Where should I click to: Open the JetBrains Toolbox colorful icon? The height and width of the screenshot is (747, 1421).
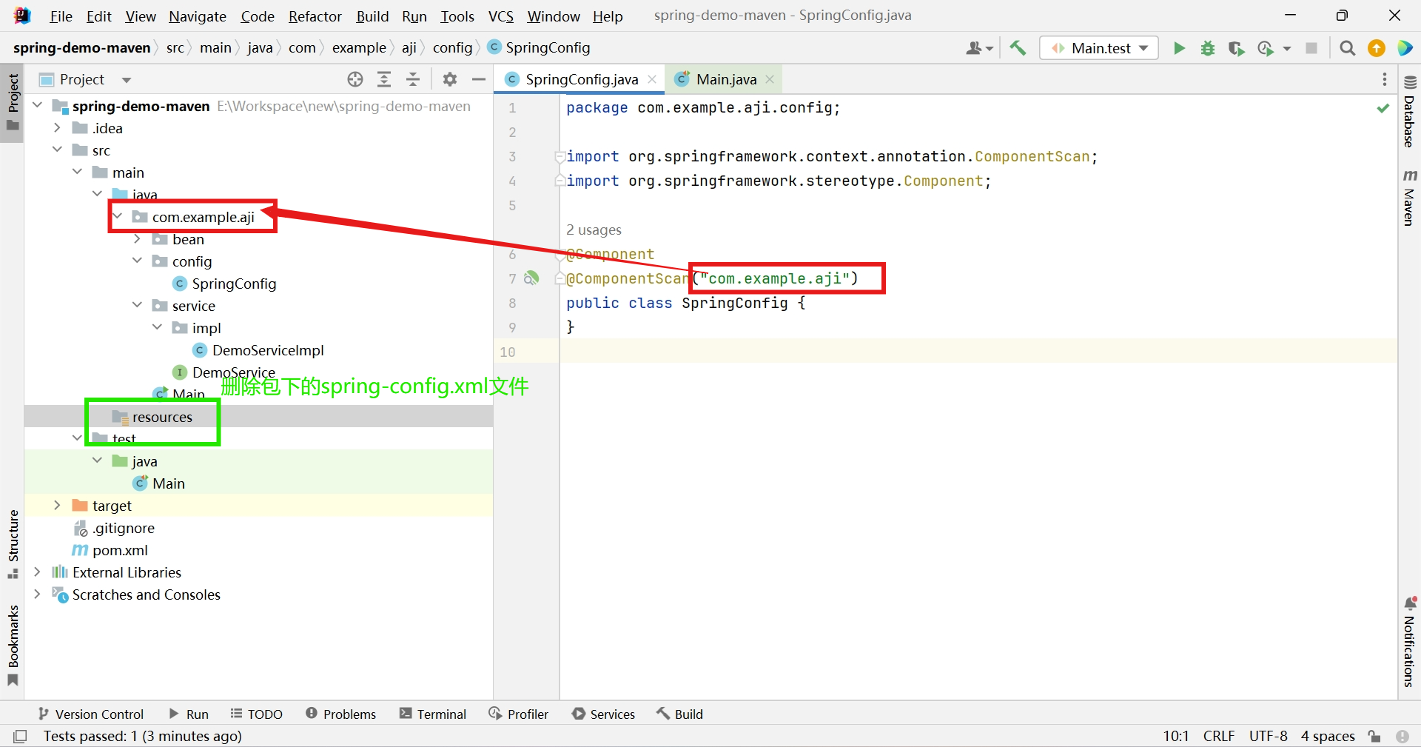coord(1405,48)
